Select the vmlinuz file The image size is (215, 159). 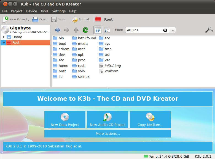(x=109, y=71)
